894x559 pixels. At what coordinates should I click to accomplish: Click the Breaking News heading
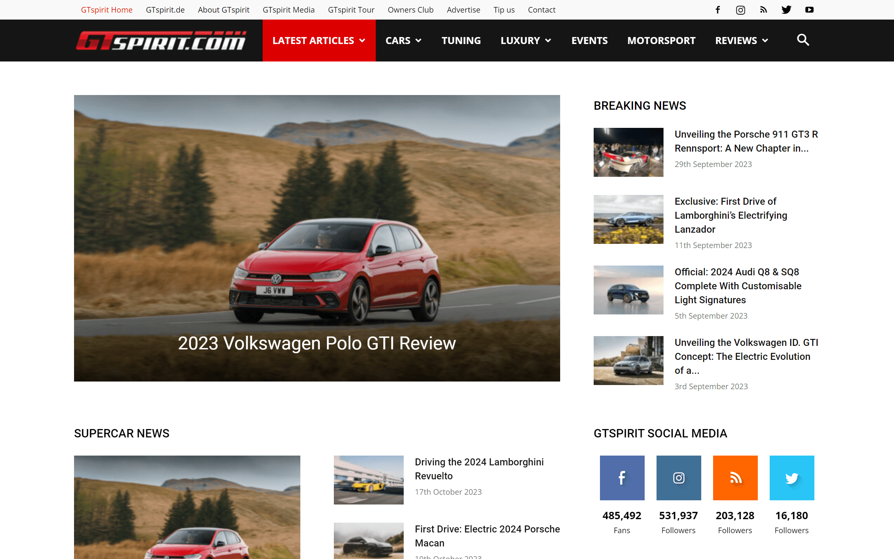click(x=640, y=106)
